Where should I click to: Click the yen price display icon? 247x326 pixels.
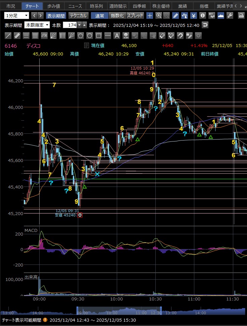(x=194, y=15)
